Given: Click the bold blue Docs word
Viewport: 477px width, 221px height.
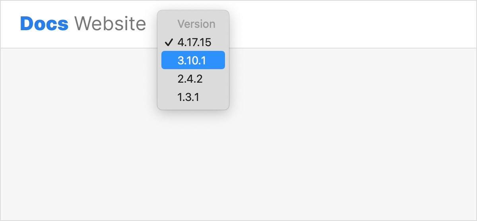Looking at the screenshot, I should [x=44, y=24].
